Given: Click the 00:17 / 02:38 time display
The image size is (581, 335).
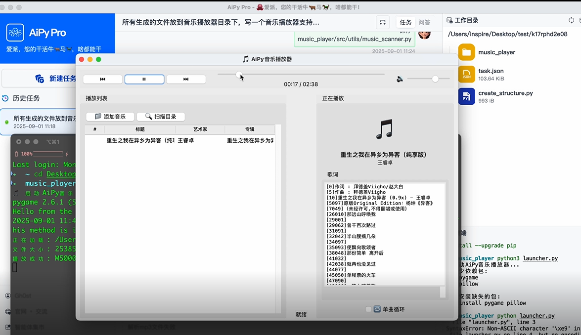Looking at the screenshot, I should 301,84.
